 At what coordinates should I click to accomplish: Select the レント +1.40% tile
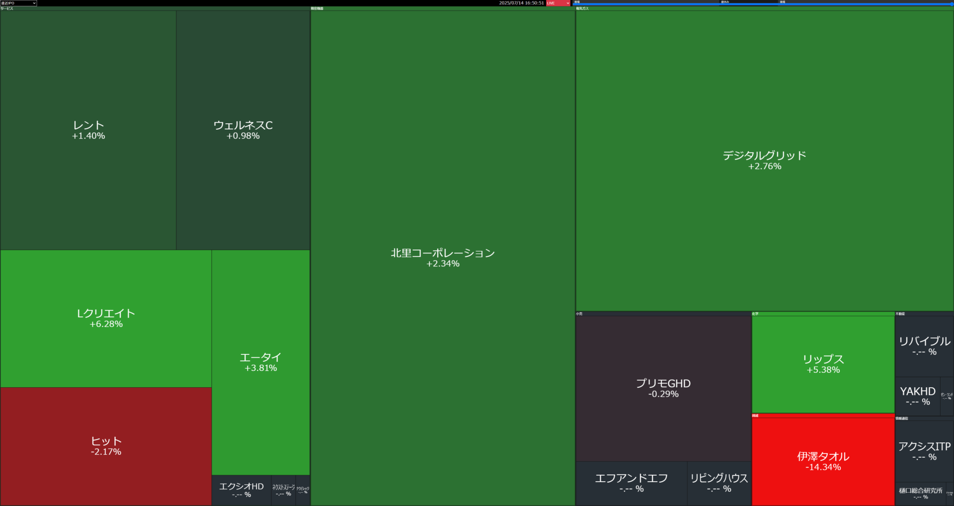[88, 130]
